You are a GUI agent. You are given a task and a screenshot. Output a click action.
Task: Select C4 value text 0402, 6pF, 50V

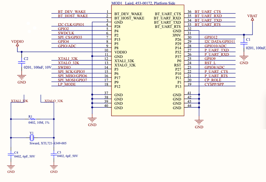click(25, 156)
